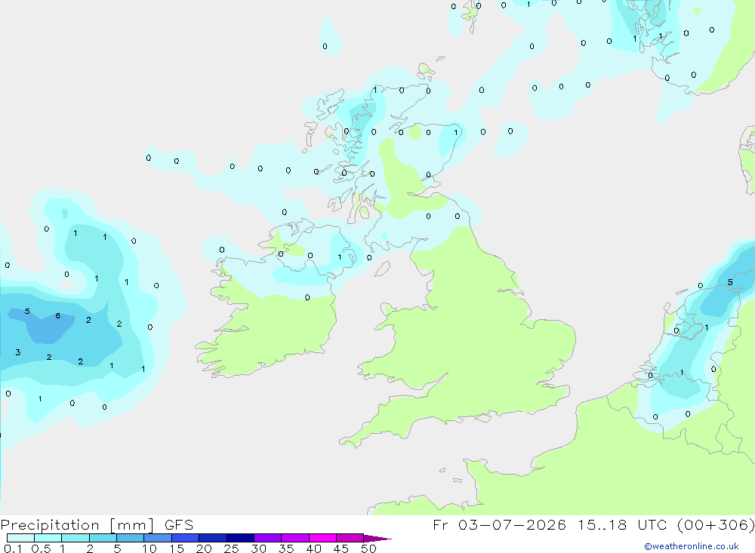The image size is (755, 553).
Task: Click the 'GFS' model label
Action: point(179,525)
